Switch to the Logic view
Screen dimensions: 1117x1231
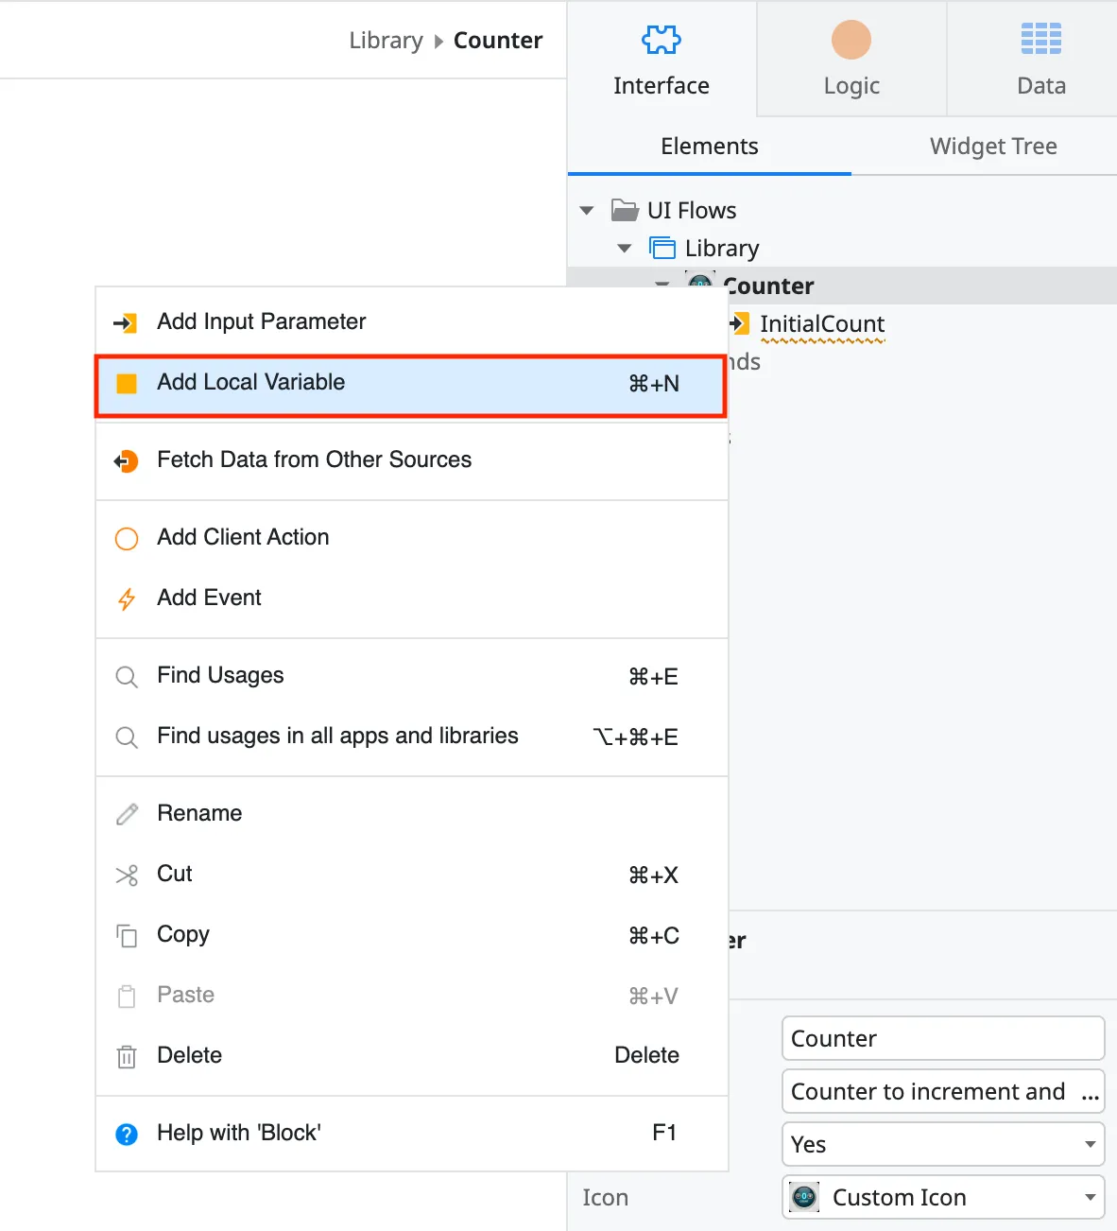pyautogui.click(x=851, y=57)
